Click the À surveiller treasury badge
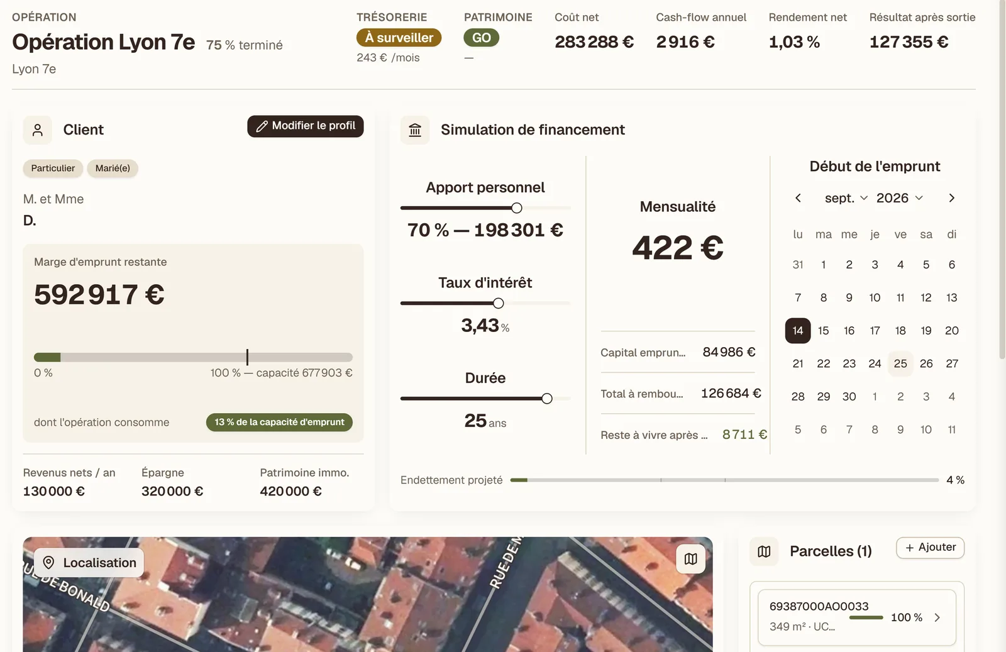Viewport: 1006px width, 652px height. point(399,38)
